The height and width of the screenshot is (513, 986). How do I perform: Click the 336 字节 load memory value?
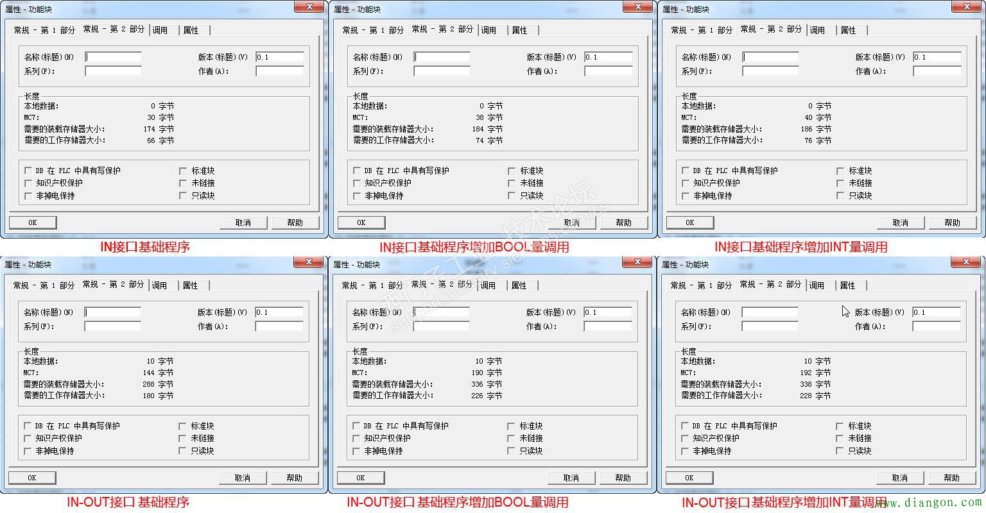click(487, 384)
